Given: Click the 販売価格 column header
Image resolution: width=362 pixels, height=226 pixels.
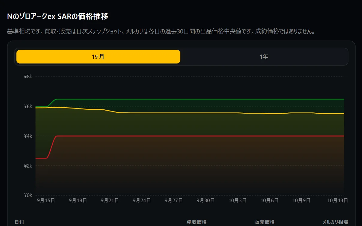Looking at the screenshot, I should point(265,222).
